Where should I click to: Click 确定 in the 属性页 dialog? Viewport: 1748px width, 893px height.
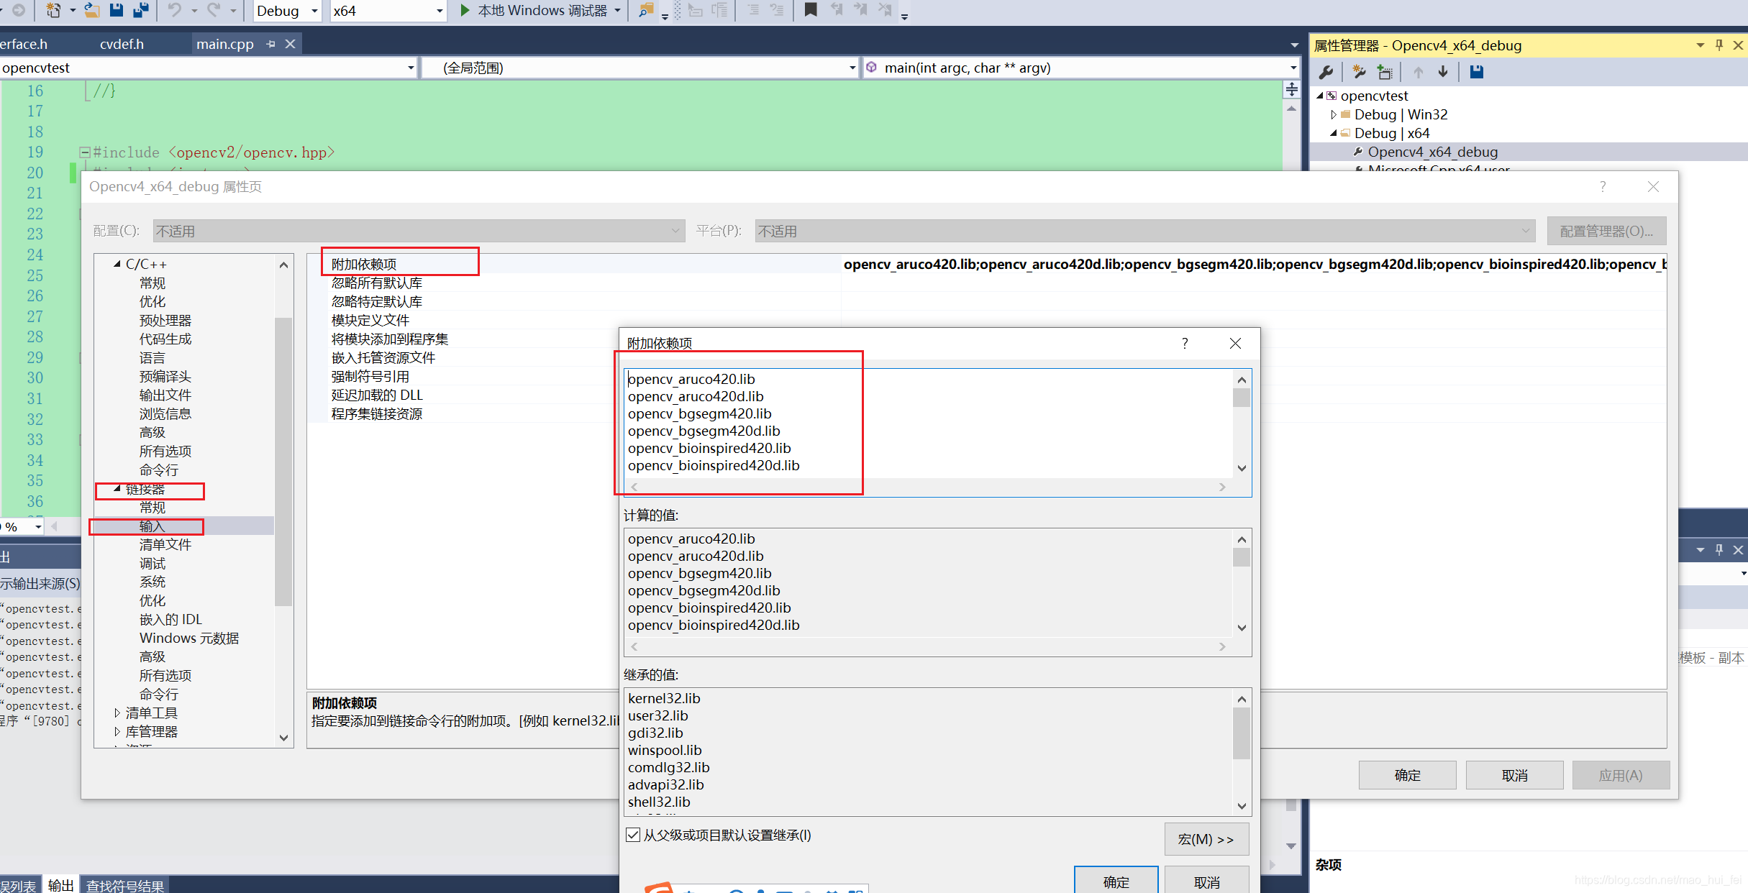pyautogui.click(x=1408, y=775)
